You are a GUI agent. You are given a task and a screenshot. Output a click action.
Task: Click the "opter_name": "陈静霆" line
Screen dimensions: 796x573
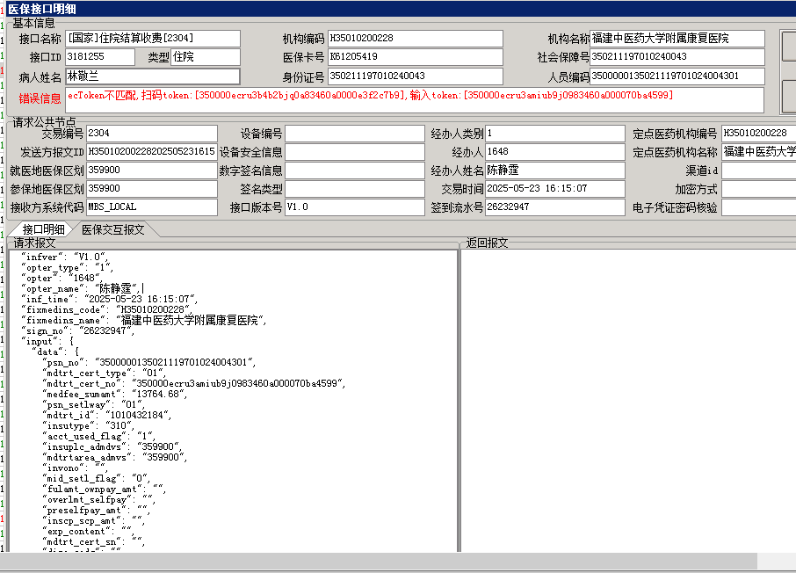(x=80, y=288)
